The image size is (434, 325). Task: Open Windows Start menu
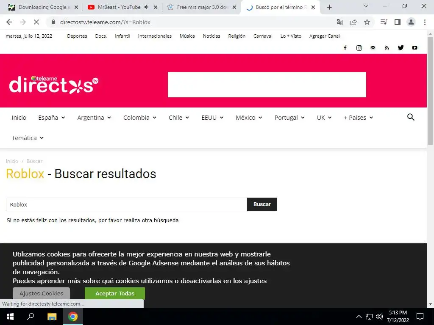[10, 317]
